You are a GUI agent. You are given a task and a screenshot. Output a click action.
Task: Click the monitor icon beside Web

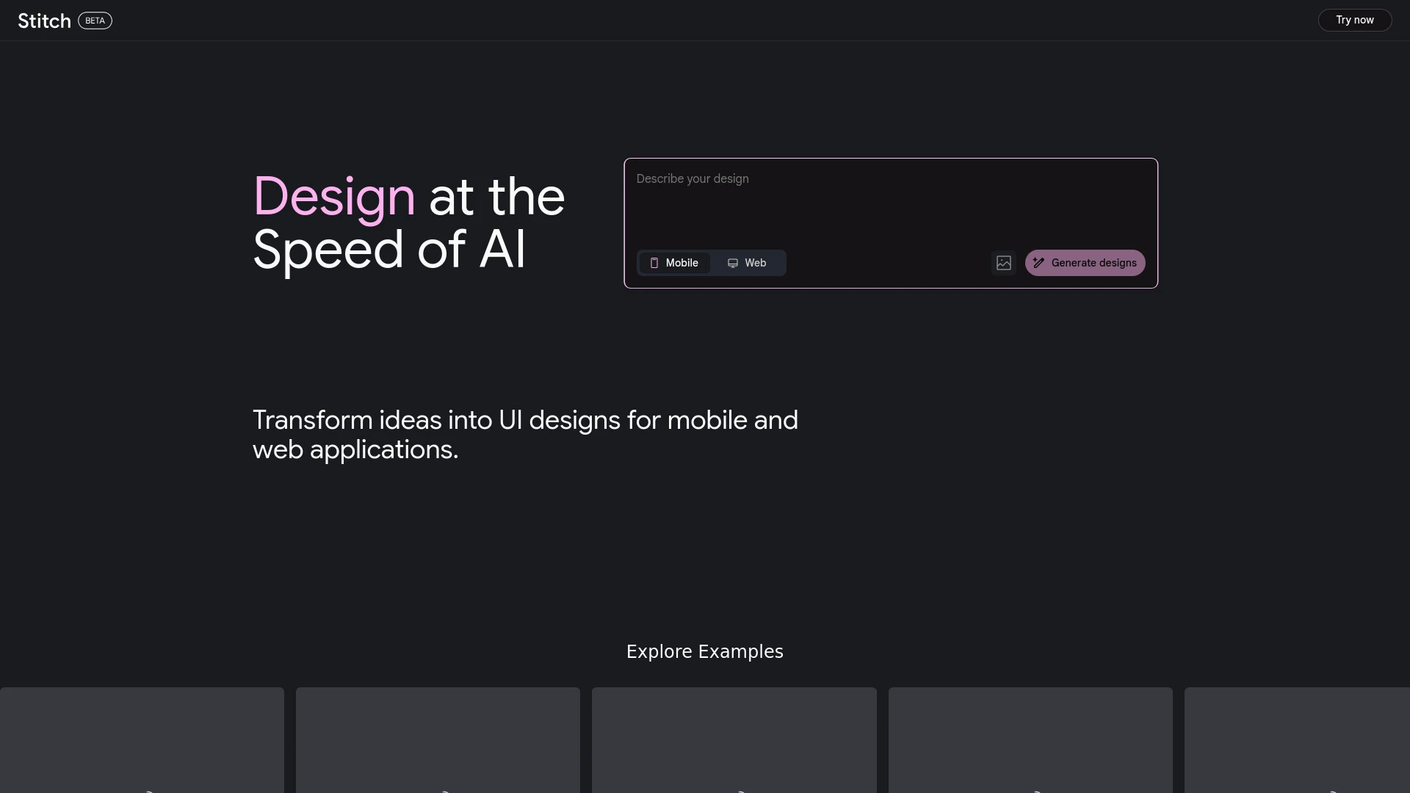click(732, 263)
